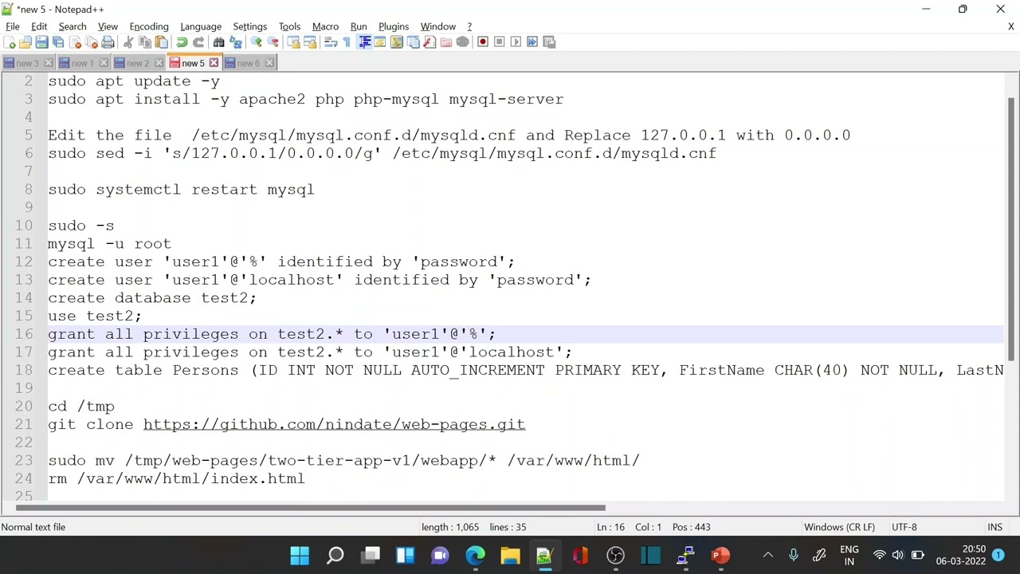Viewport: 1020px width, 574px height.
Task: Open the Encoding menu
Action: coord(149,26)
